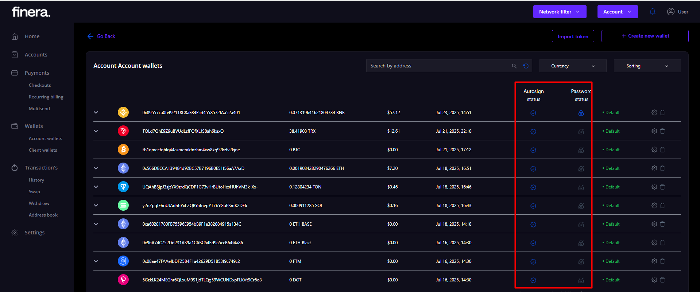Image resolution: width=700 pixels, height=292 pixels.
Task: Expand the TRX wallet row chevron
Action: [x=96, y=131]
